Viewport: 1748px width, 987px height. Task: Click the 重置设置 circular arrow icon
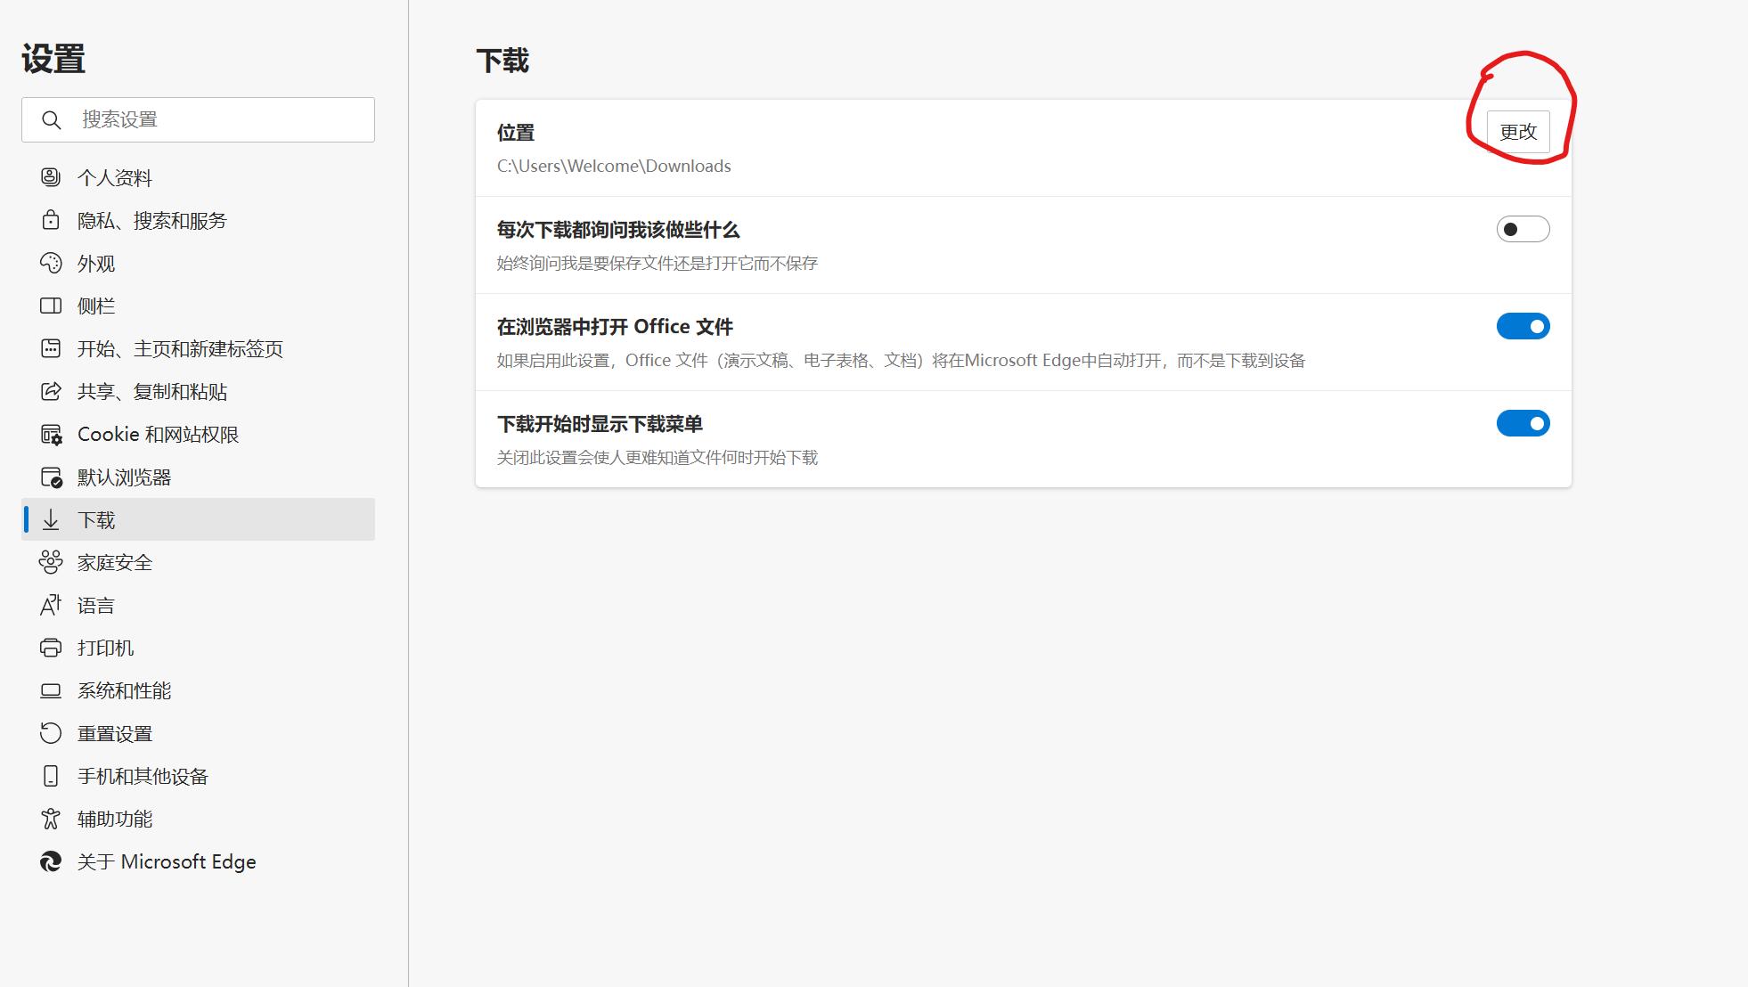(51, 733)
